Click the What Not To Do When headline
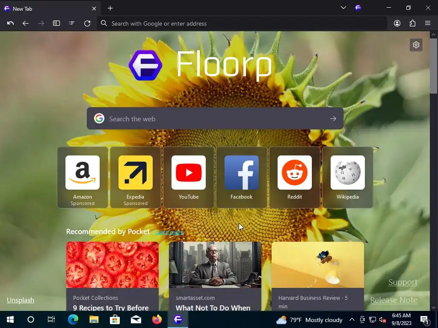Image resolution: width=438 pixels, height=328 pixels. [x=213, y=308]
